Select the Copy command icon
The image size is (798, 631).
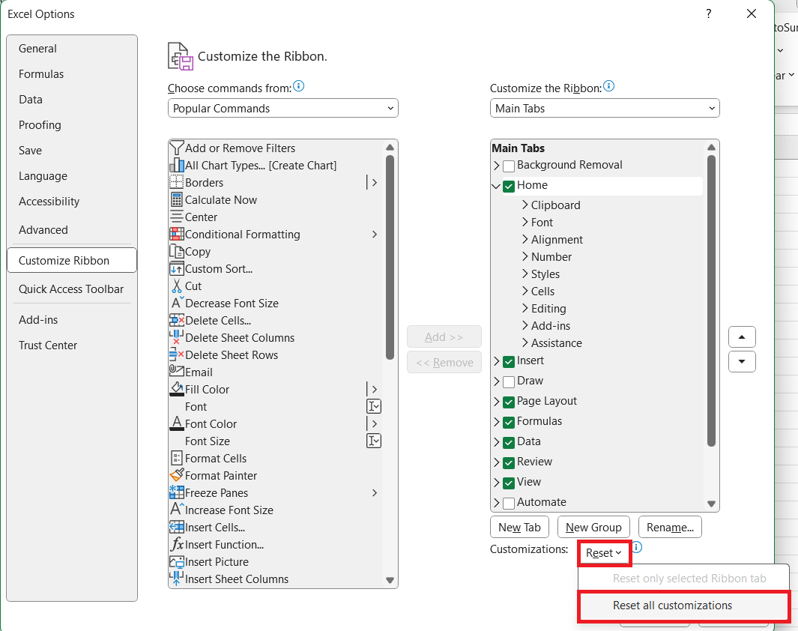coord(177,251)
